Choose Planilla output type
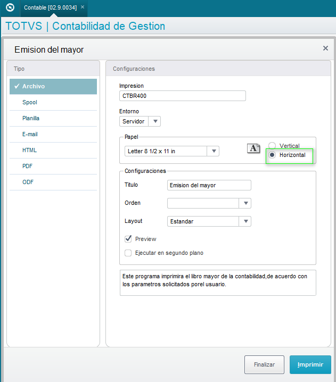Viewport: 336px width, 382px height. tap(53, 119)
